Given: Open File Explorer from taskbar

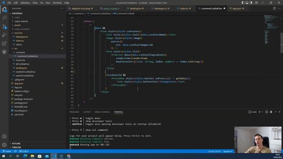Looking at the screenshot, I should tap(32, 156).
